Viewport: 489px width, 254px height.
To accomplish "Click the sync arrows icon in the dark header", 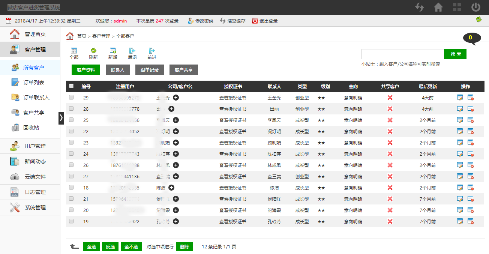I will pyautogui.click(x=419, y=7).
